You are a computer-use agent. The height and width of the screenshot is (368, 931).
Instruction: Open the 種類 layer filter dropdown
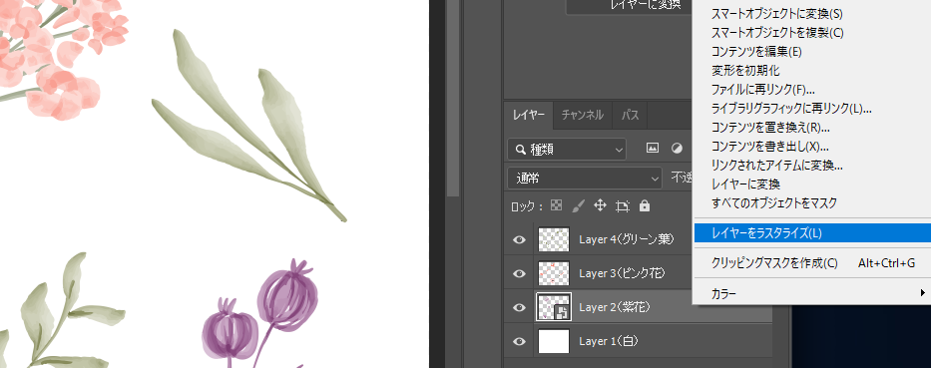pyautogui.click(x=567, y=150)
